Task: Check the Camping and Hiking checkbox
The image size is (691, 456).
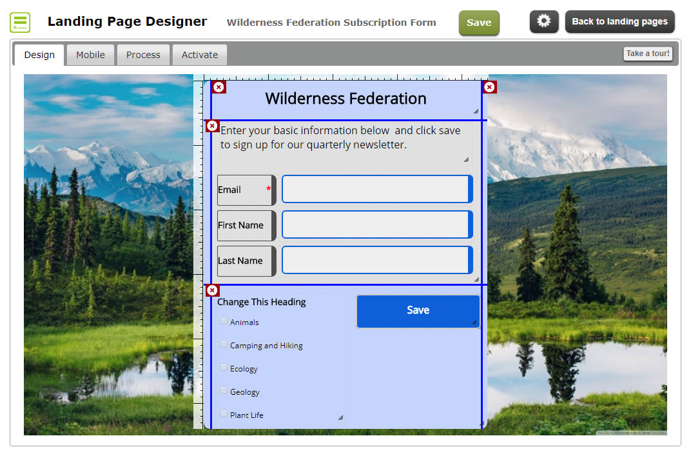Action: [x=224, y=344]
